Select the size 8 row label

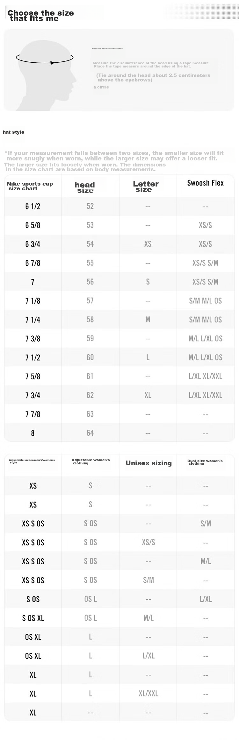[33, 433]
